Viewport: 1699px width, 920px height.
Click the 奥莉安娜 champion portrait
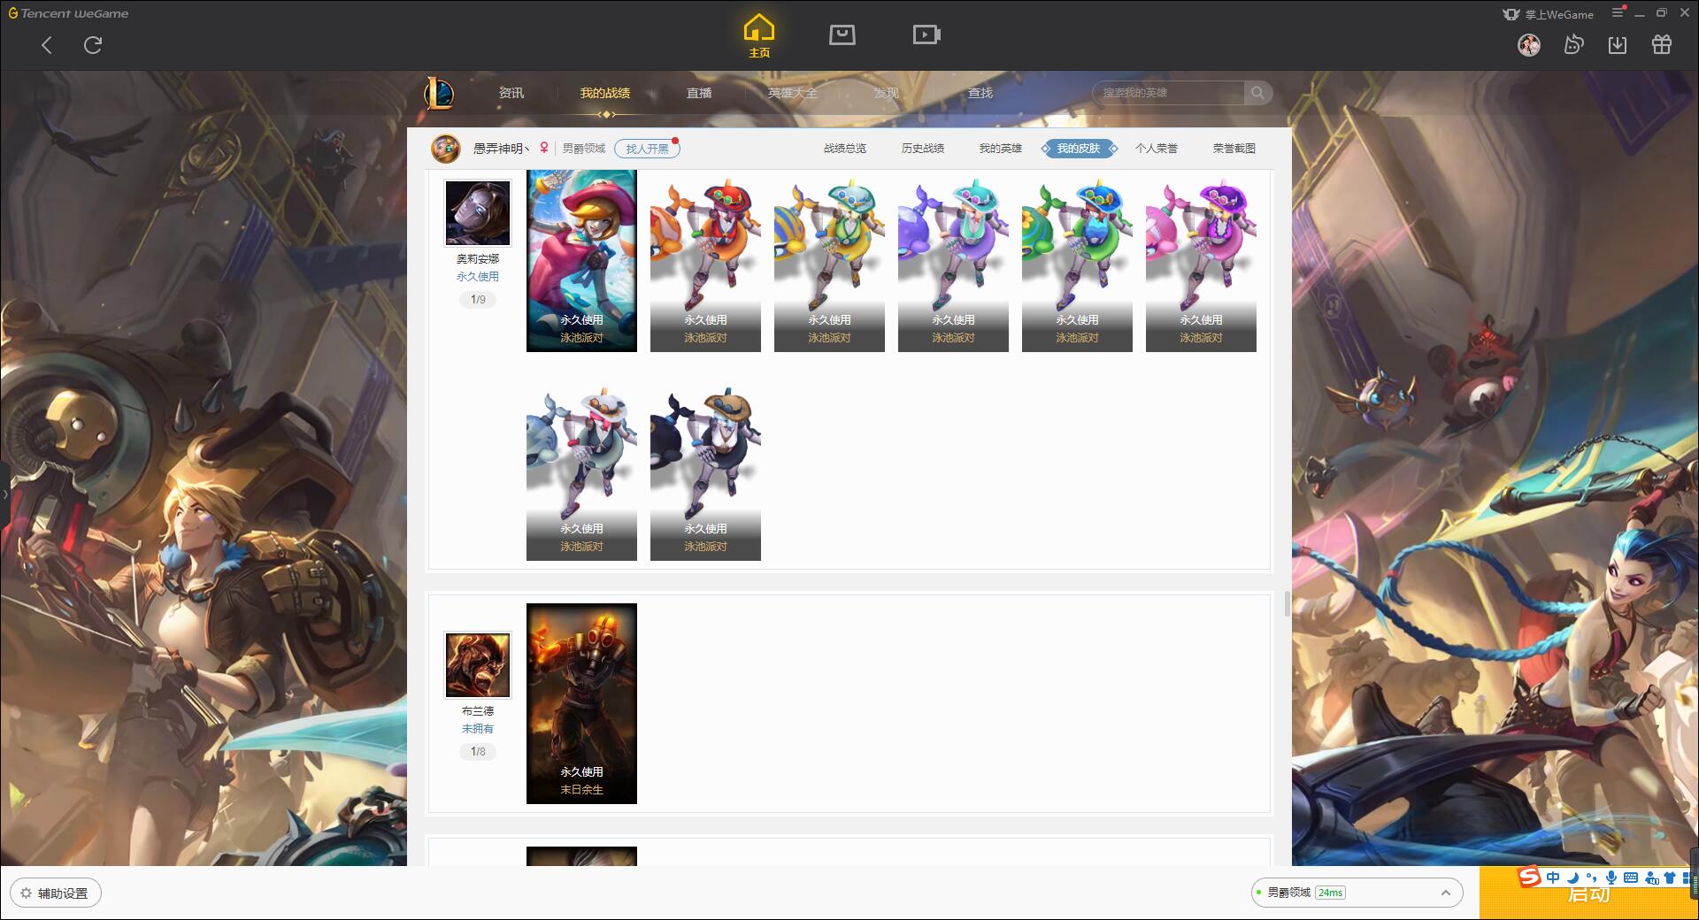point(478,213)
